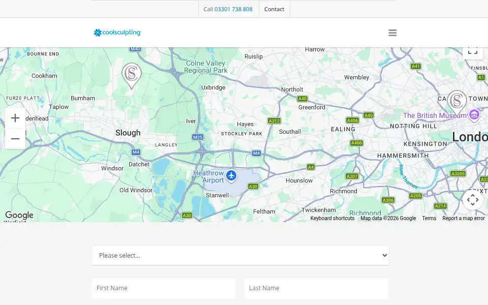Click the Burnham map label

tap(83, 98)
